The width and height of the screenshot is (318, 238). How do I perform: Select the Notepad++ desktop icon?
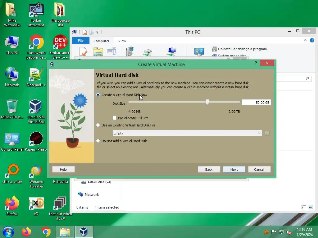click(x=36, y=77)
